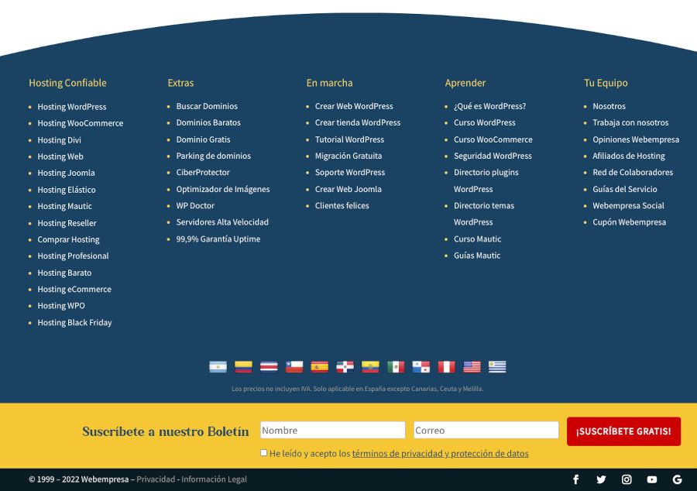Screen dimensions: 697x491
Task: Open Optimizador de Imágenes link
Action: click(x=223, y=189)
